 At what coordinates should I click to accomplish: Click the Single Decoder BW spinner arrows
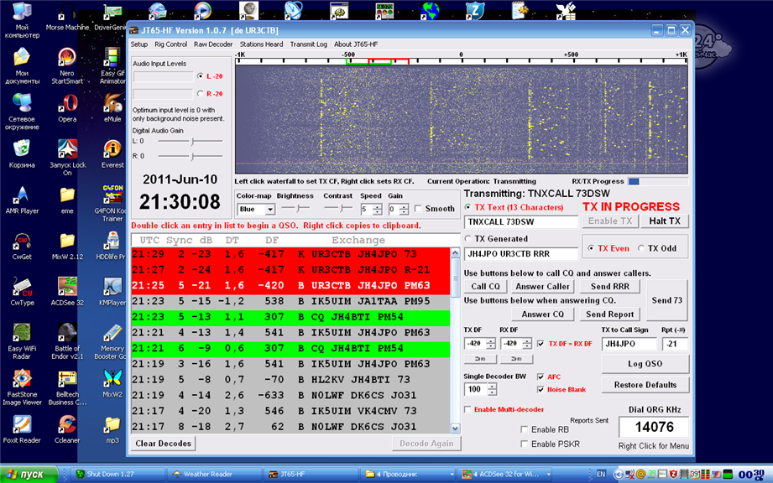tap(492, 389)
